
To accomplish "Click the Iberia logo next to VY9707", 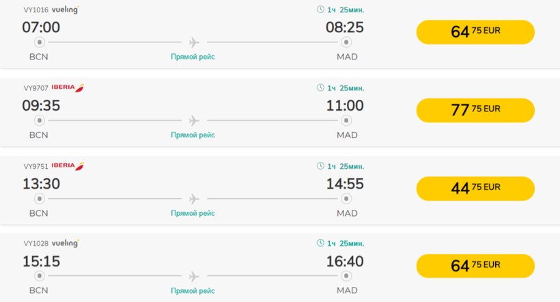I will [x=68, y=88].
